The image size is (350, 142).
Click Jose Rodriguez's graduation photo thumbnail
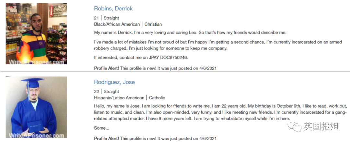pyautogui.click(x=36, y=107)
